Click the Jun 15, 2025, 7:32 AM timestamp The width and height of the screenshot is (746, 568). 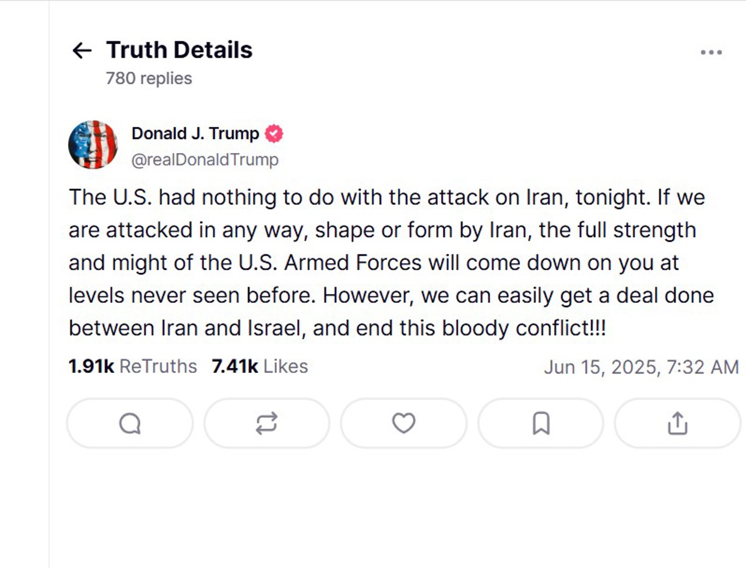[641, 367]
